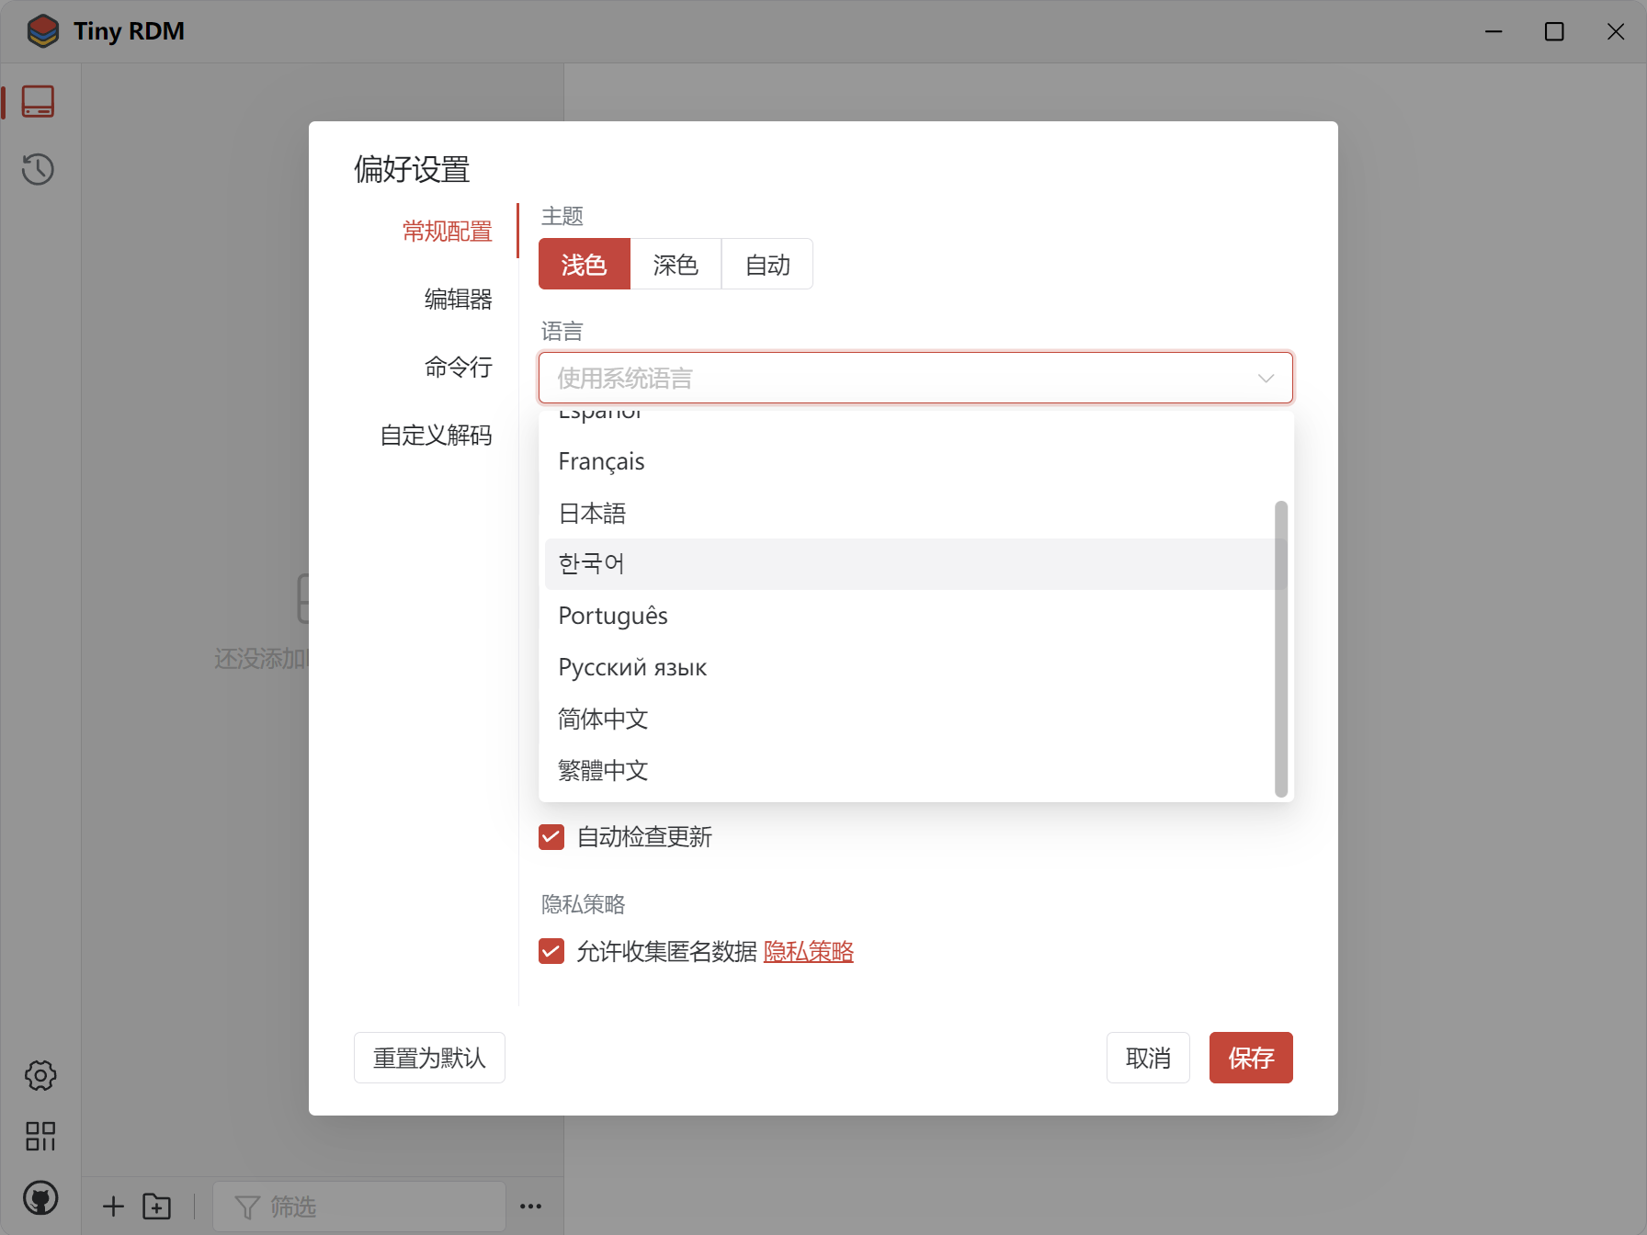Open application settings from sidebar gear

[x=39, y=1075]
